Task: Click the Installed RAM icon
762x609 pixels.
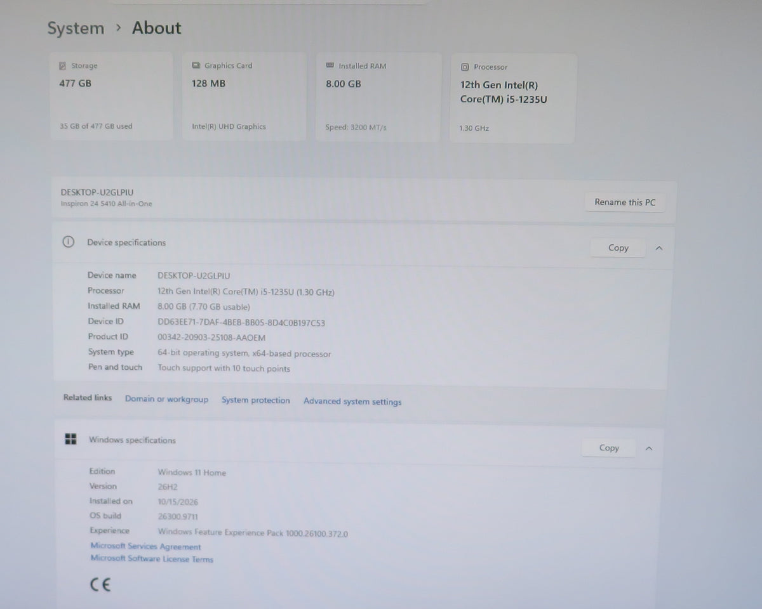Action: [x=330, y=65]
